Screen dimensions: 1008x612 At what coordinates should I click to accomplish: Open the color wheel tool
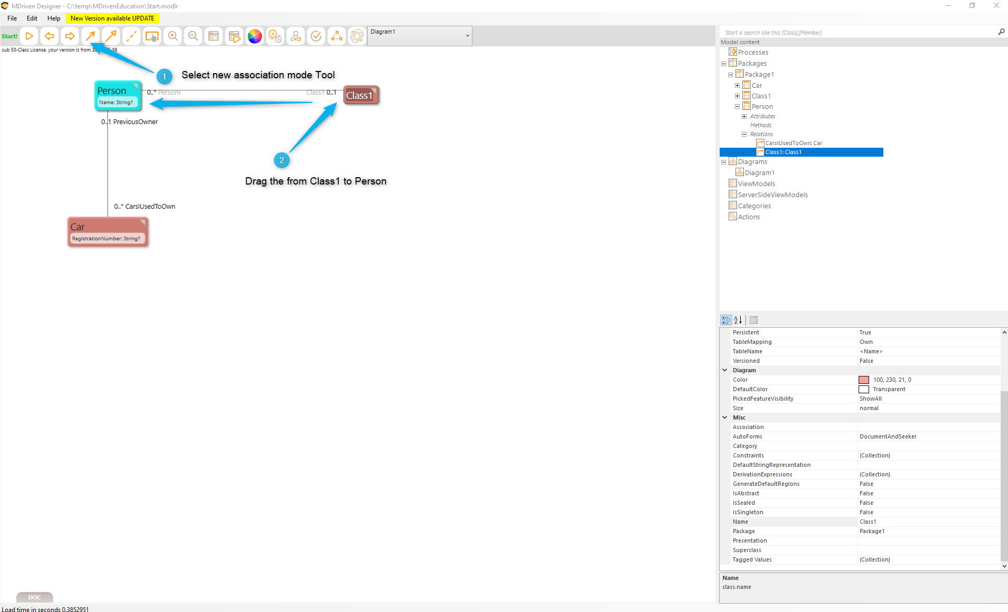point(255,36)
